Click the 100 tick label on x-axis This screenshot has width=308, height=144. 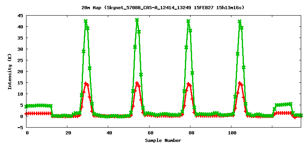[232, 133]
